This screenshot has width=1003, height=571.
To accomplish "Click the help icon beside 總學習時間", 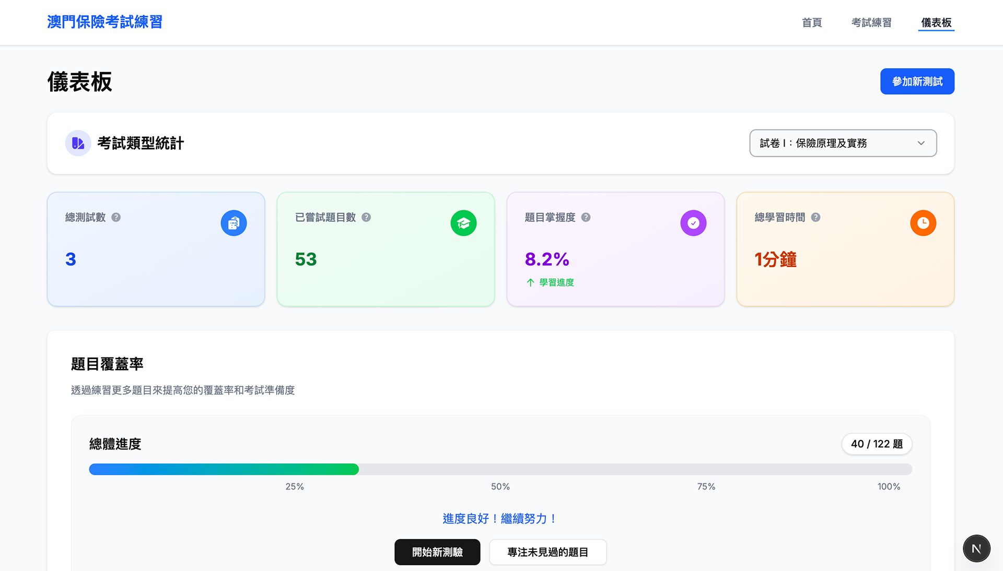I will click(x=815, y=217).
